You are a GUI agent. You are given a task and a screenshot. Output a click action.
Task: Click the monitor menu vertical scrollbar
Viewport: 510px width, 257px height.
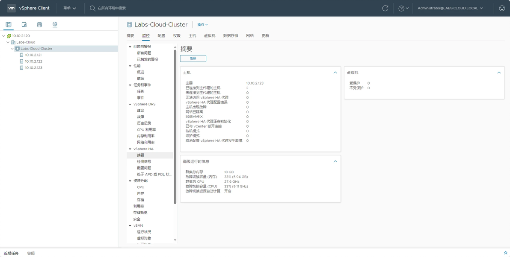point(175,126)
